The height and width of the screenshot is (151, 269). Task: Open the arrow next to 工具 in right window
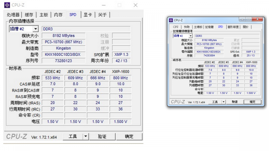[x=223, y=102]
